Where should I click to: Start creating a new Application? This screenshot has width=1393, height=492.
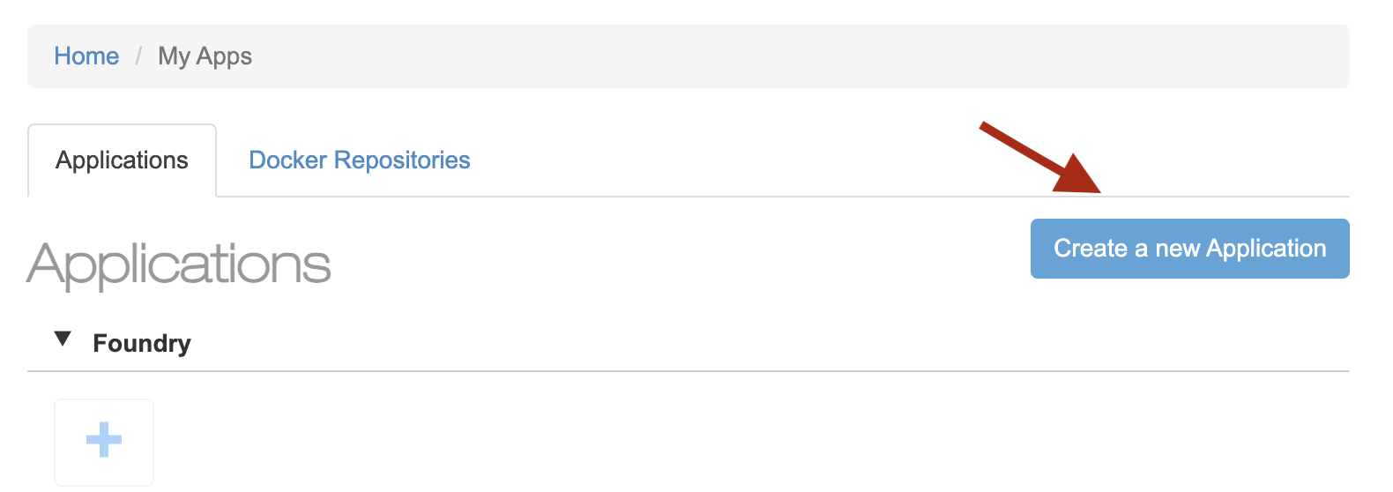(x=1189, y=249)
